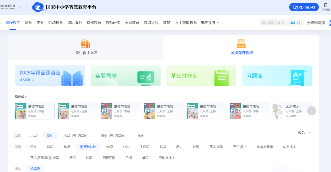Select 高中 school stage
This screenshot has width=331, height=172.
click(141, 136)
